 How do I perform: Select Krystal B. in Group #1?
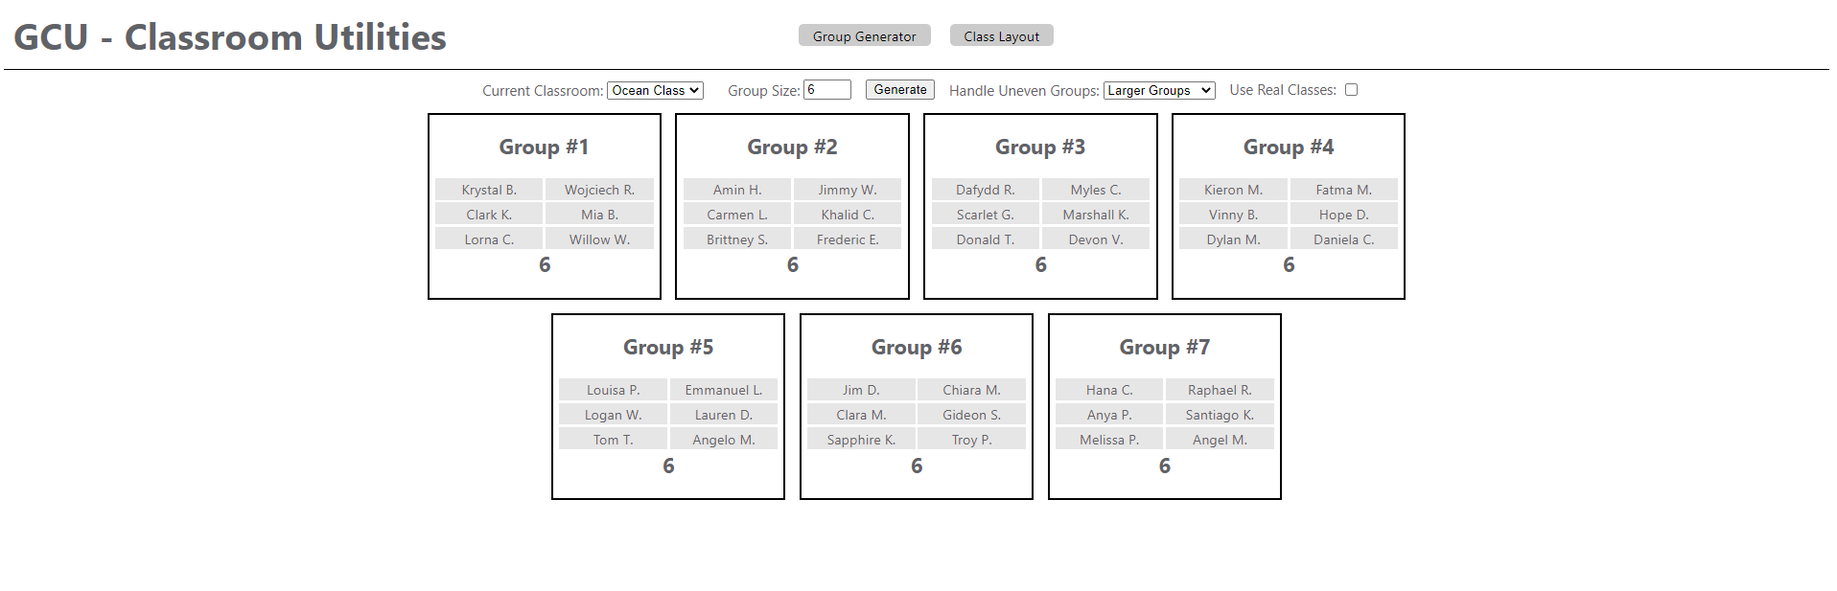489,189
